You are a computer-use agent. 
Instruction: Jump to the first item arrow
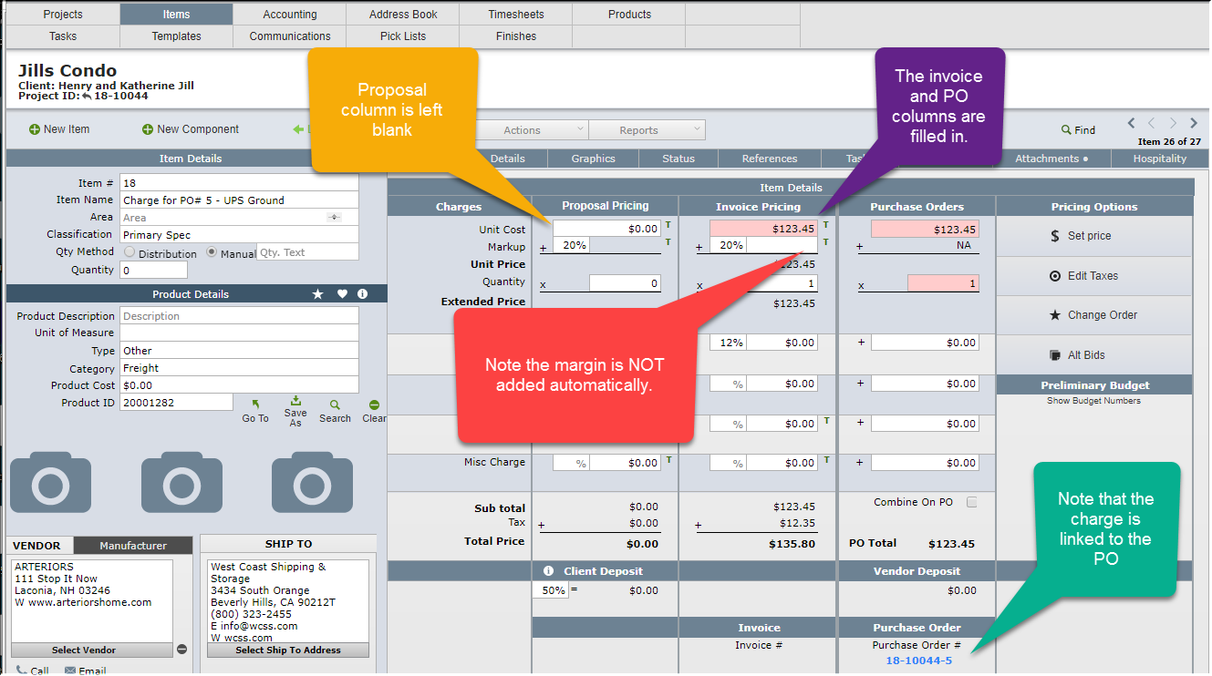(1132, 123)
